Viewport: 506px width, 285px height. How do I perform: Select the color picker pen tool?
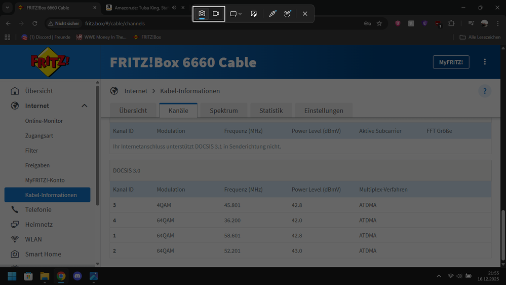pyautogui.click(x=273, y=14)
